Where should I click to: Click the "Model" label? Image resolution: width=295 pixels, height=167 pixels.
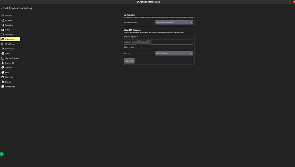[x=127, y=53]
